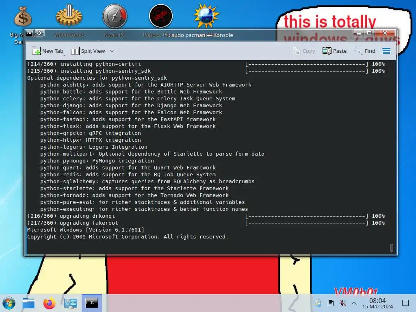Click the 'python-django' dependency line
416x312 pixels.
[131, 105]
